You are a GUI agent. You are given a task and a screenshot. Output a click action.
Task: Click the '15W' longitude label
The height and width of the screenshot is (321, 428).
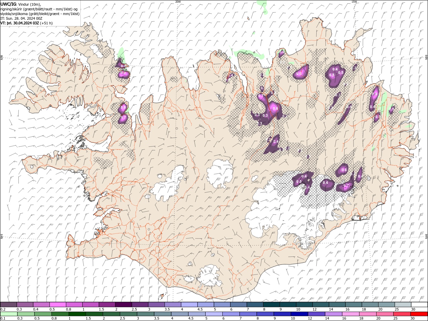tap(354, 2)
